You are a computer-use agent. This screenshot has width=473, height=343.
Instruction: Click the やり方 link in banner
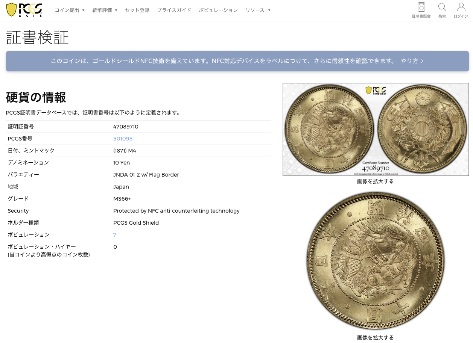409,61
